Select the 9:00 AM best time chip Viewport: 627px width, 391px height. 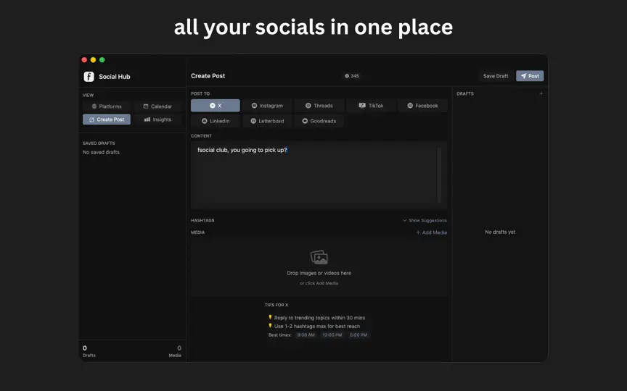coord(306,335)
